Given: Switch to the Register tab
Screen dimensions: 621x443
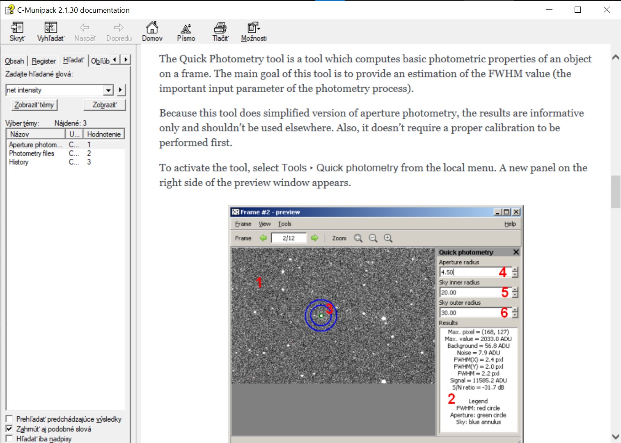Looking at the screenshot, I should (x=44, y=61).
